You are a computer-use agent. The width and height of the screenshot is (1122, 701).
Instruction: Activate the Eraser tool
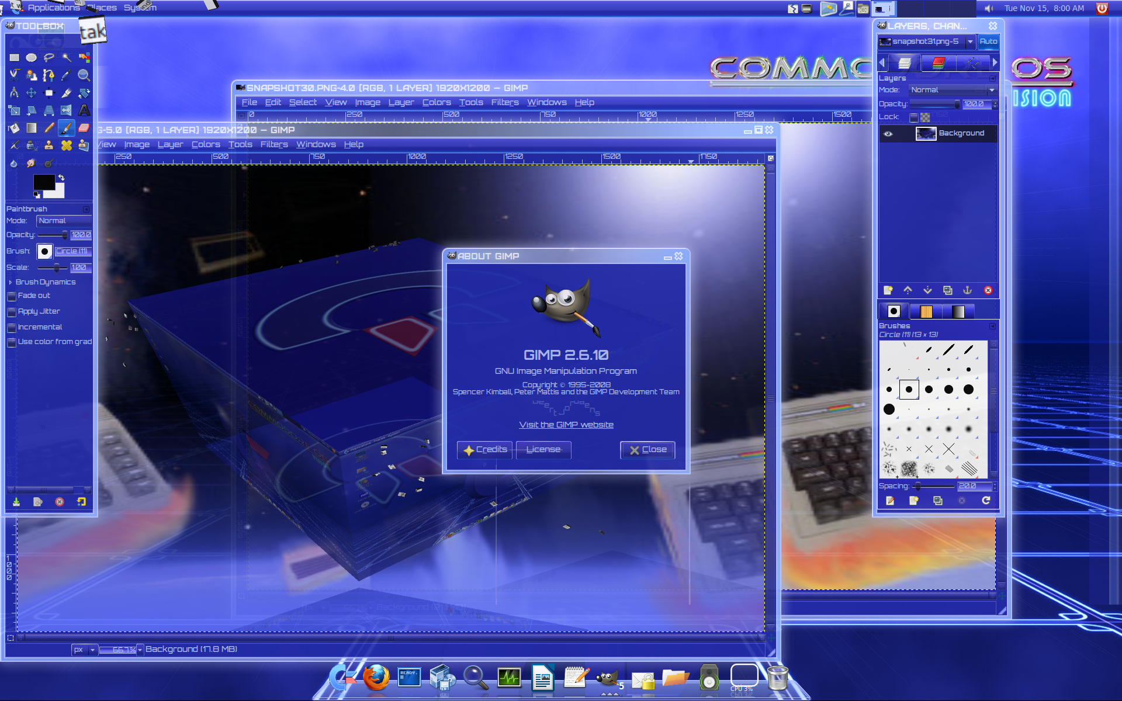tap(84, 128)
